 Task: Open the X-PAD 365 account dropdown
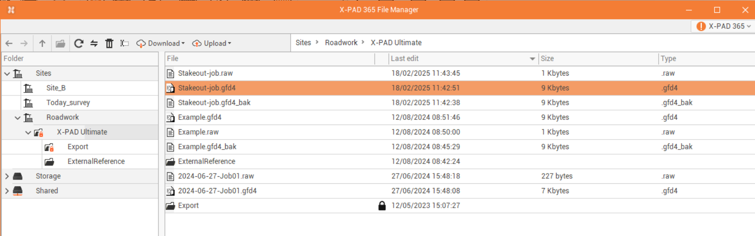tap(724, 26)
